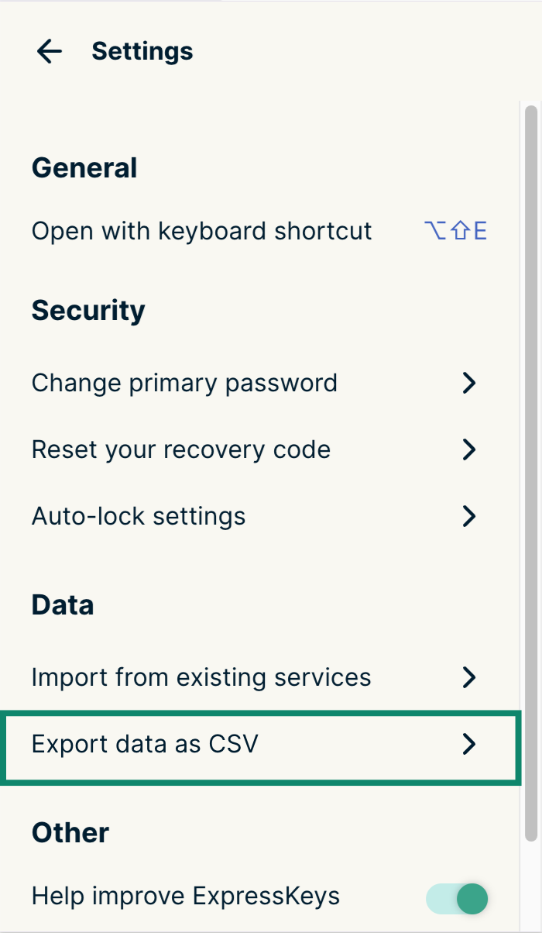
Task: Click the Help improve ExpressKeys label
Action: tap(186, 897)
